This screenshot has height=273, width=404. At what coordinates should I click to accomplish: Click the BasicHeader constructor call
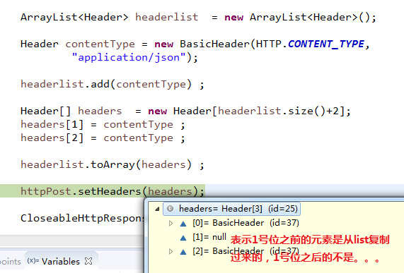(215, 44)
